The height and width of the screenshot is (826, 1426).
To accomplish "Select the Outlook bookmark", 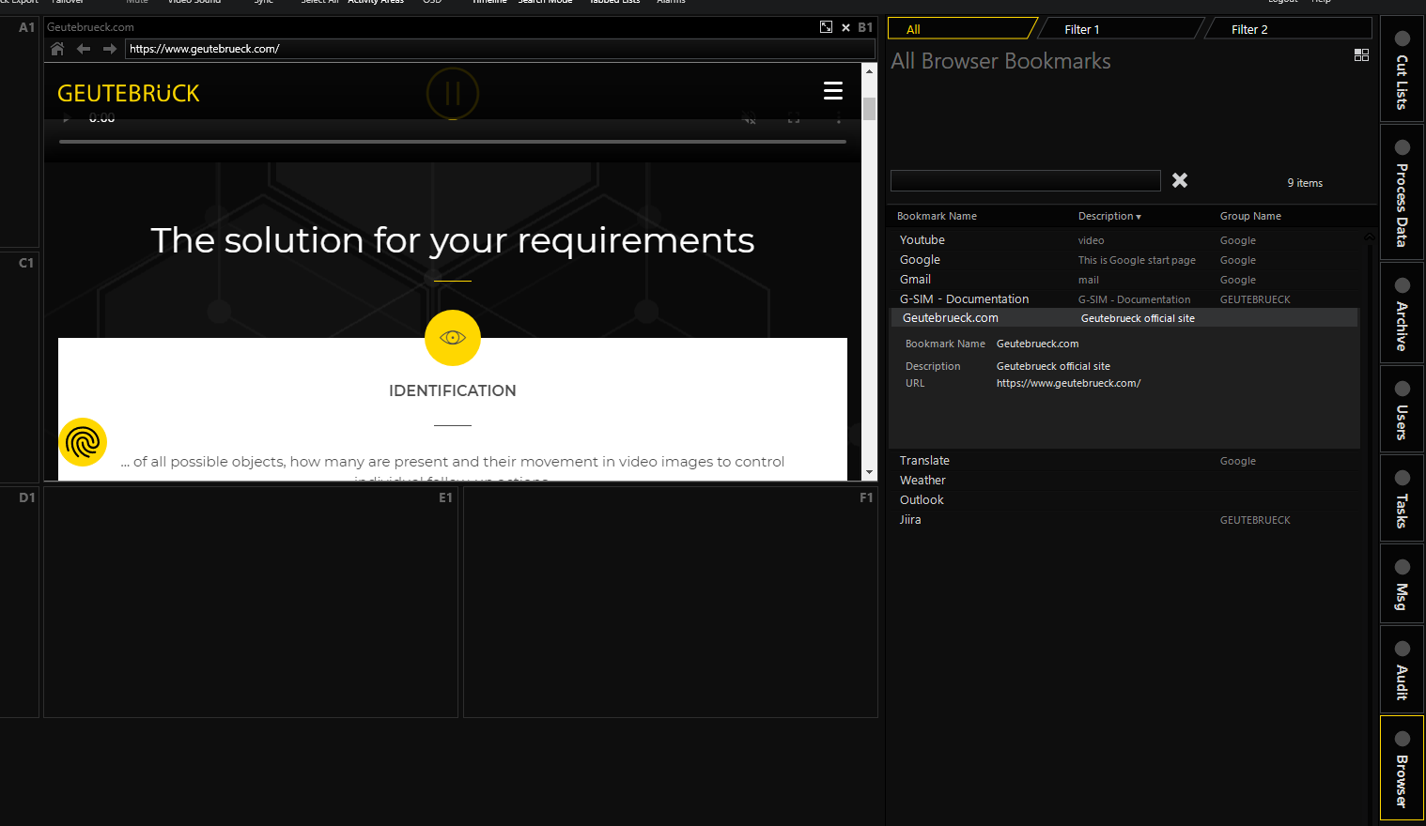I will point(1124,500).
